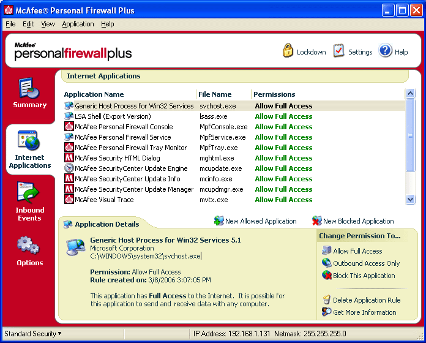Click Block This Application
The height and width of the screenshot is (343, 426).
coord(364,276)
